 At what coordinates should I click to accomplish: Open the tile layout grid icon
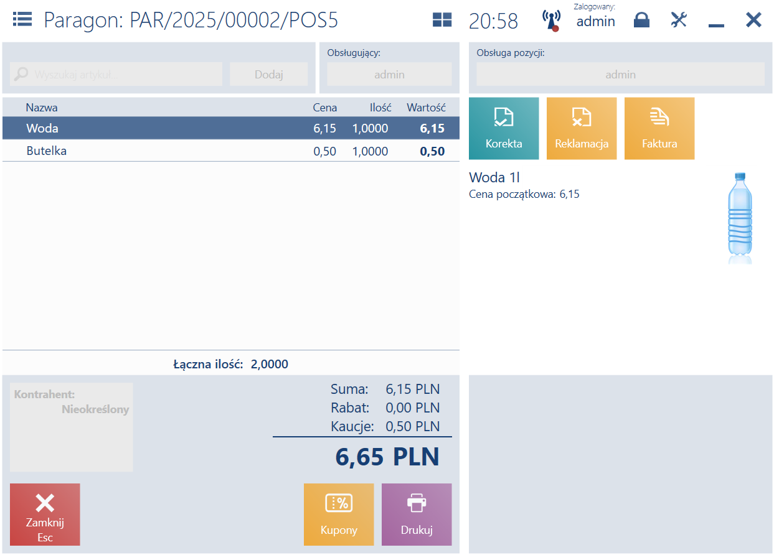pos(442,20)
